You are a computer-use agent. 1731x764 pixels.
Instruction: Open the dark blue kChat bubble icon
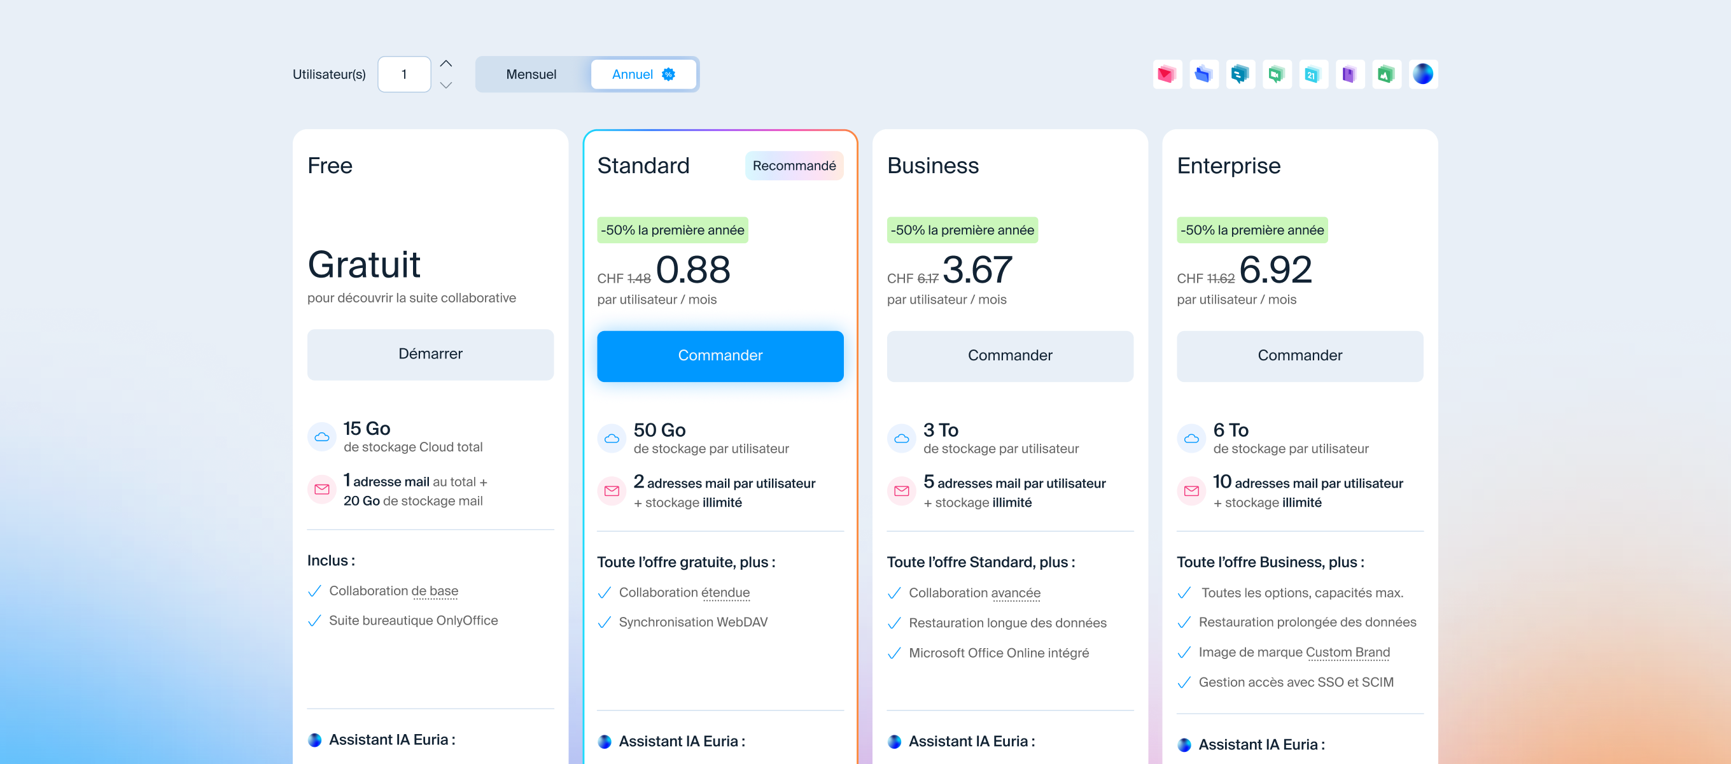pos(1240,74)
